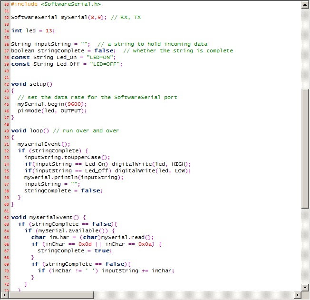Click the '#include <SoftwareSerial.h>' line
This screenshot has height=300, width=310.
coord(56,4)
